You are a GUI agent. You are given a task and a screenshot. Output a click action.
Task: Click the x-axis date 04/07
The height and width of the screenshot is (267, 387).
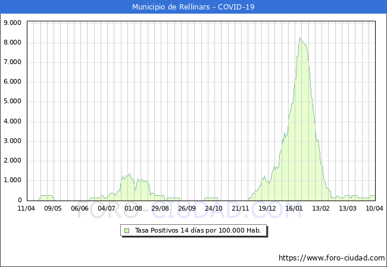107,208
